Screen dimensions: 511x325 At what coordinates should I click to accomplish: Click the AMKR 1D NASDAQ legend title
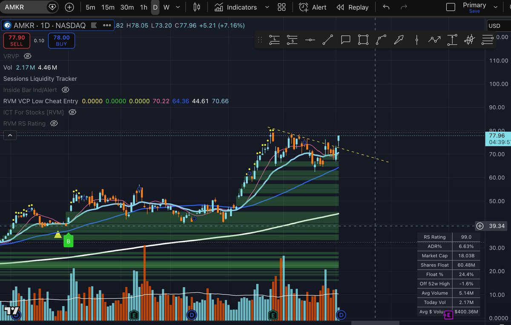(x=50, y=26)
